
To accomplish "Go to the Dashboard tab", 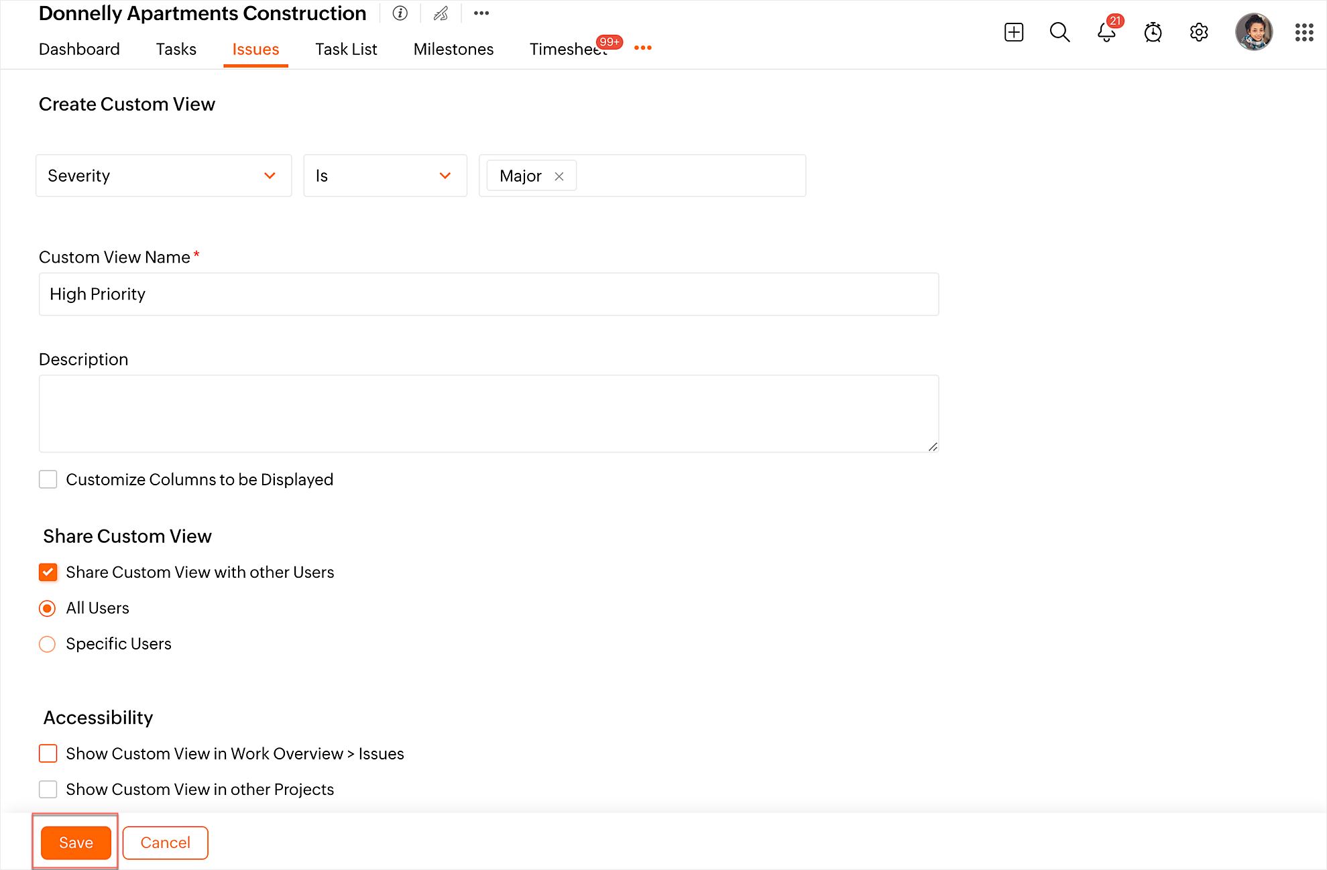I will click(x=79, y=50).
